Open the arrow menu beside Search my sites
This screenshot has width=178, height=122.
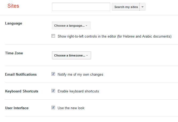pos(143,7)
